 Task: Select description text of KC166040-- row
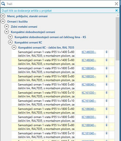click(46, 70)
